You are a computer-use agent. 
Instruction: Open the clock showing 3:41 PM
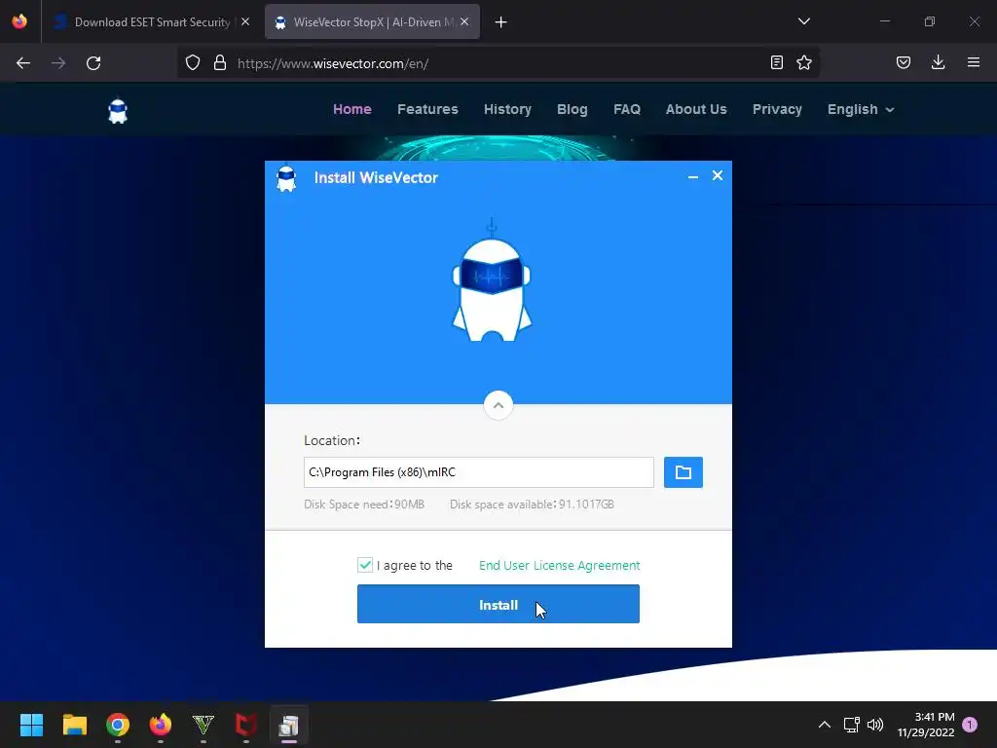[926, 725]
